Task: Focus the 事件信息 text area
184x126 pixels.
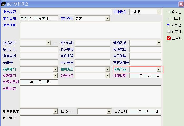Action: (90, 30)
